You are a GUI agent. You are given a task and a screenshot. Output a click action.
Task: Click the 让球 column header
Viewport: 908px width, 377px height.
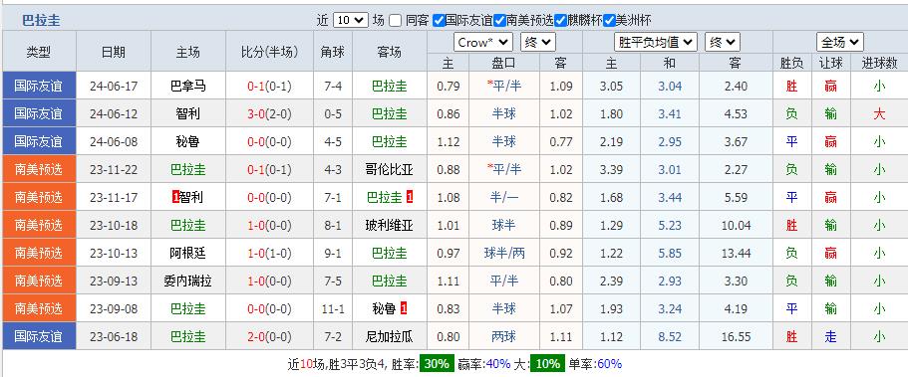831,63
